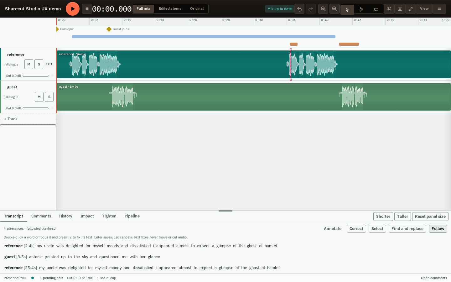The image size is (451, 282).
Task: Click the Find and replace button
Action: click(x=407, y=229)
